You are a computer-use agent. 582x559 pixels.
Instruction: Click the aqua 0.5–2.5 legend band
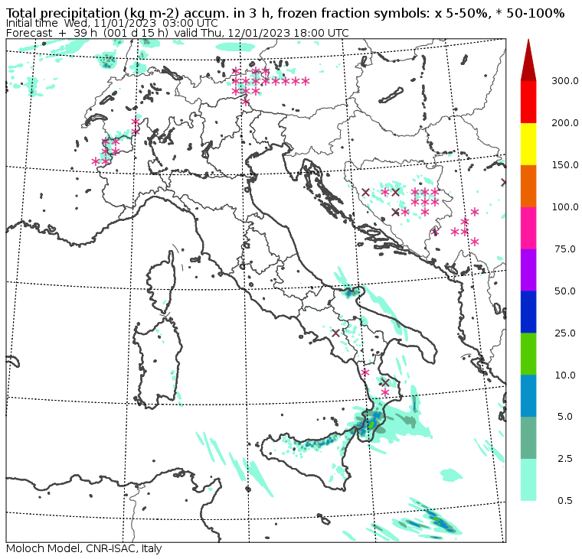click(528, 479)
